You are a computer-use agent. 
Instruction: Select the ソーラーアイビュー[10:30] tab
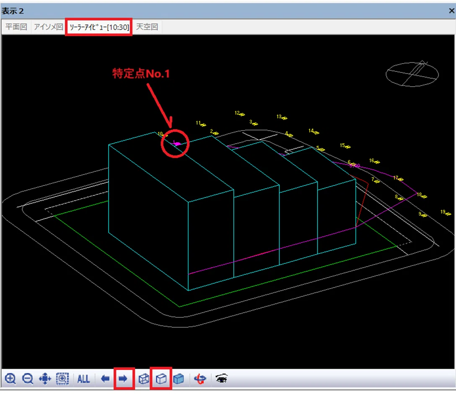(x=99, y=27)
